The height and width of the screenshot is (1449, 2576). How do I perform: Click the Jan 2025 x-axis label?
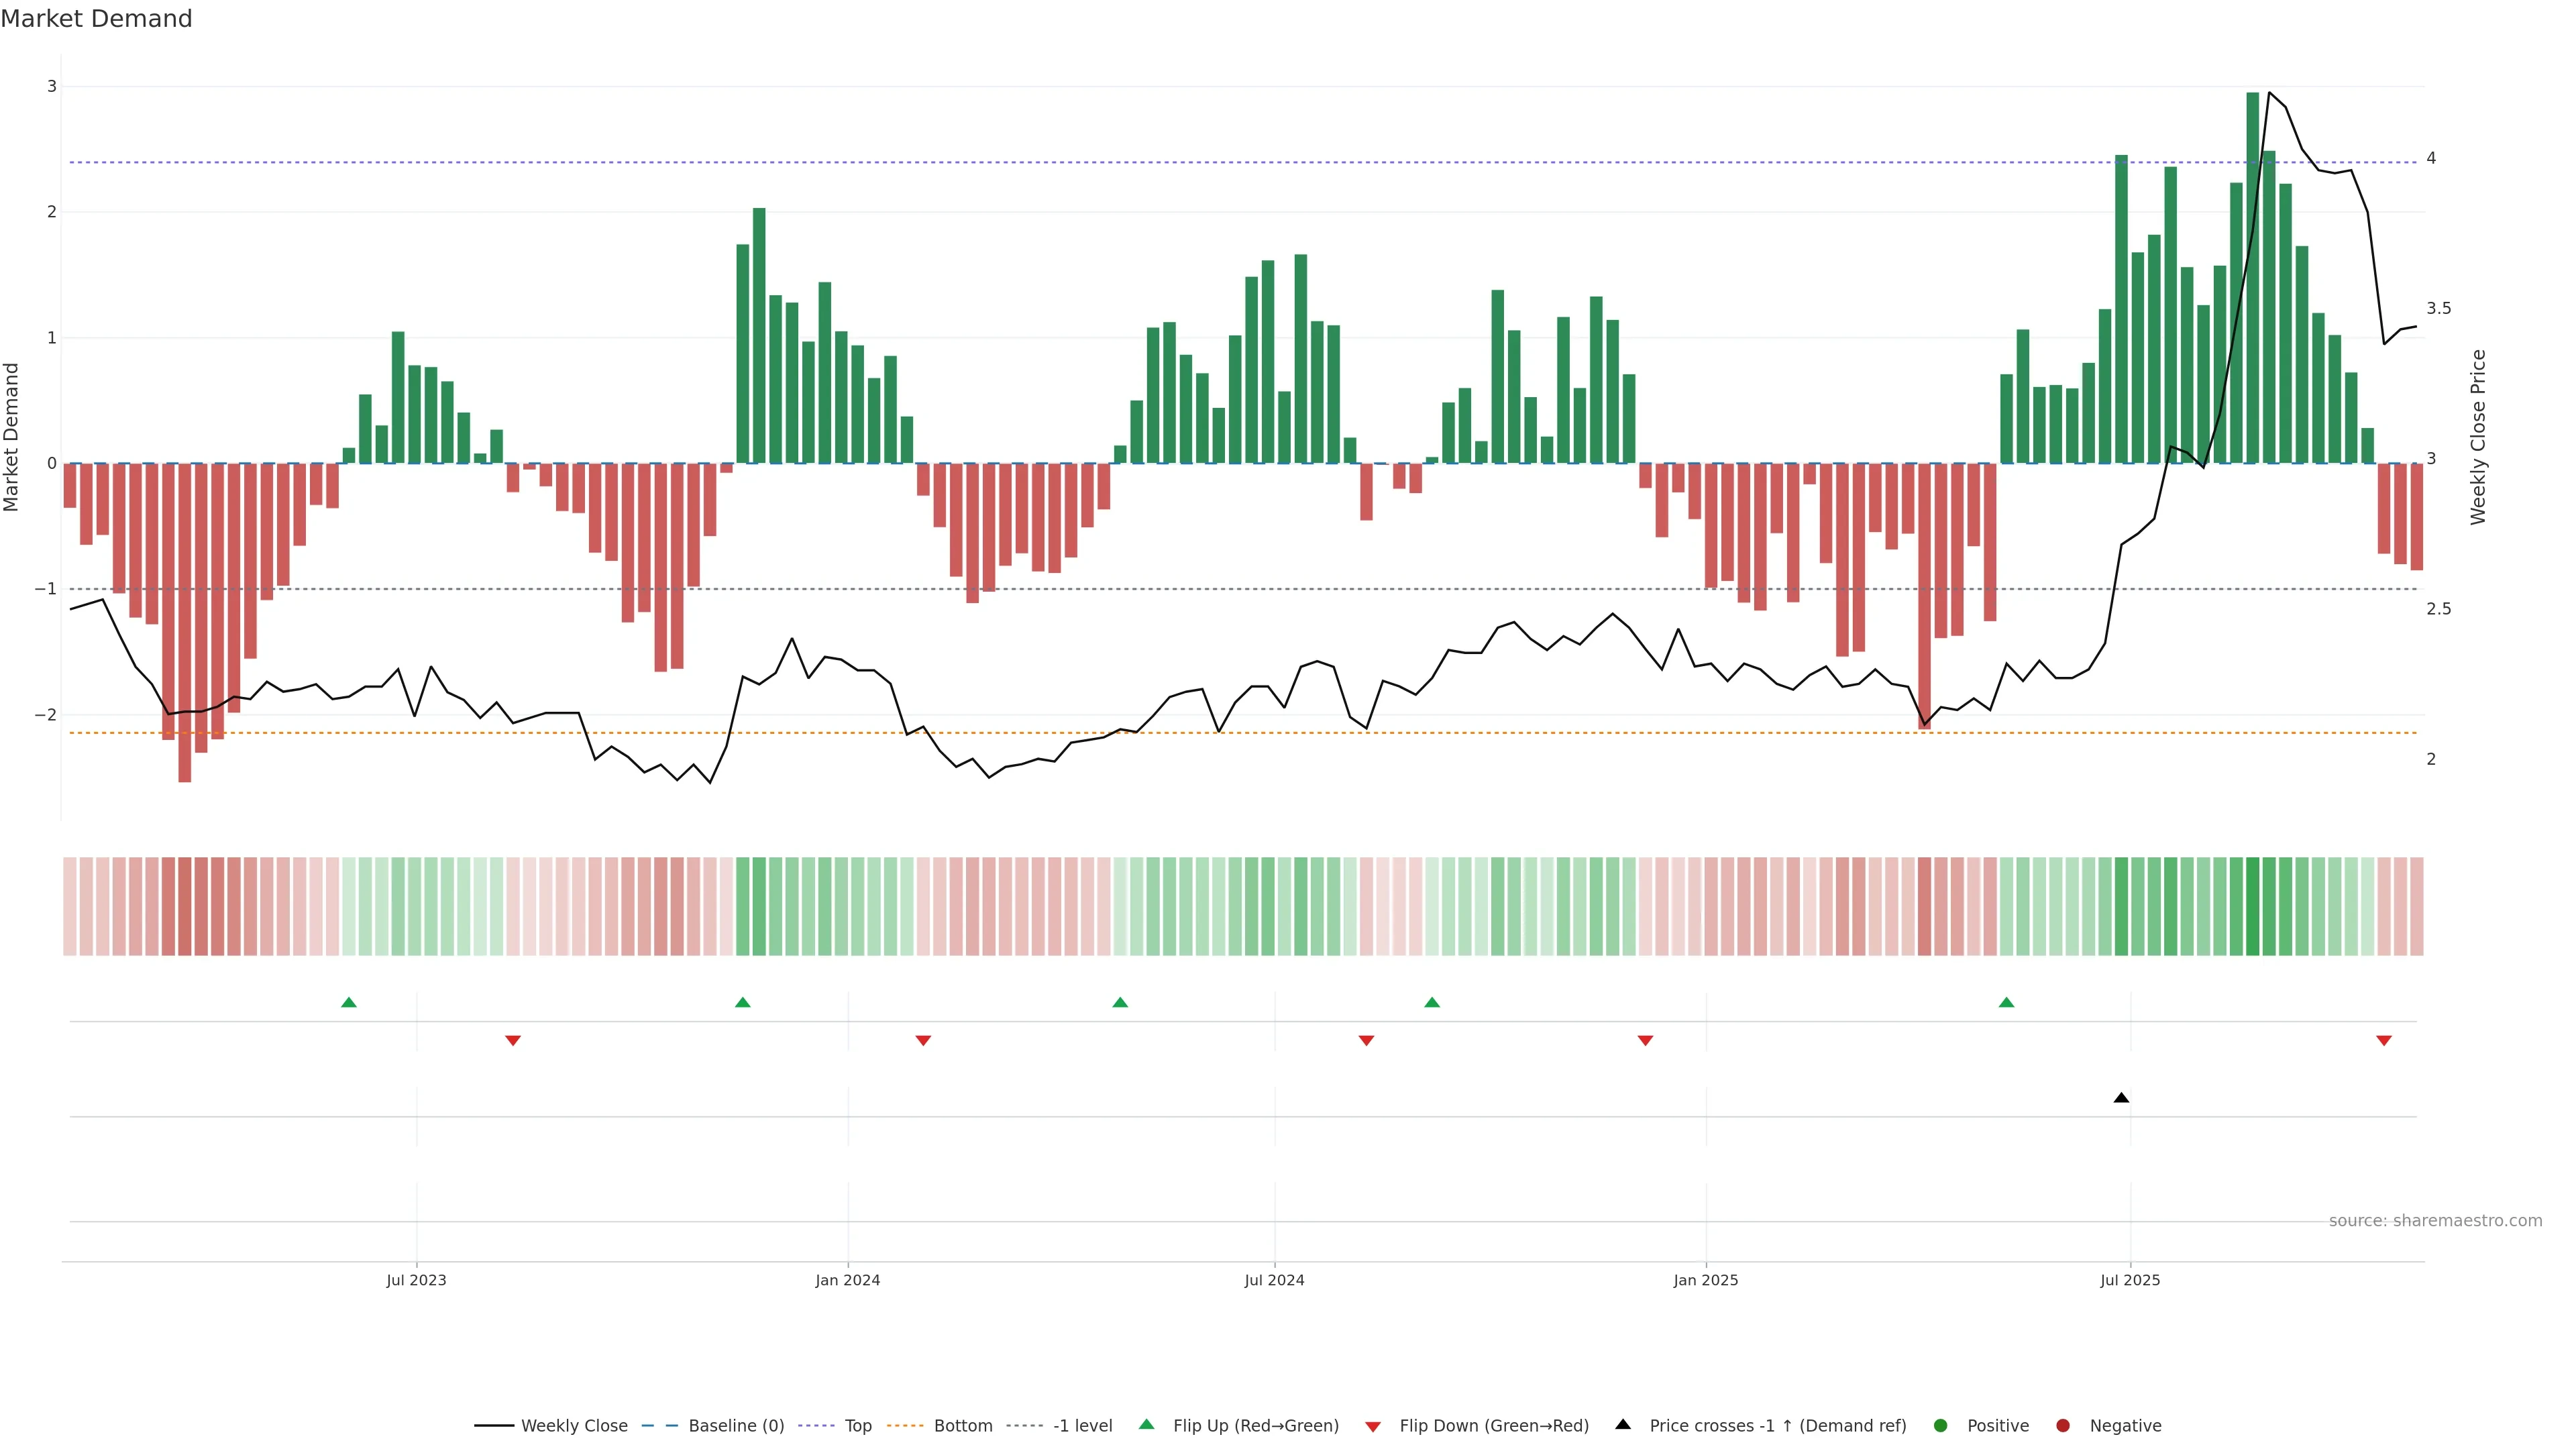[1706, 1280]
